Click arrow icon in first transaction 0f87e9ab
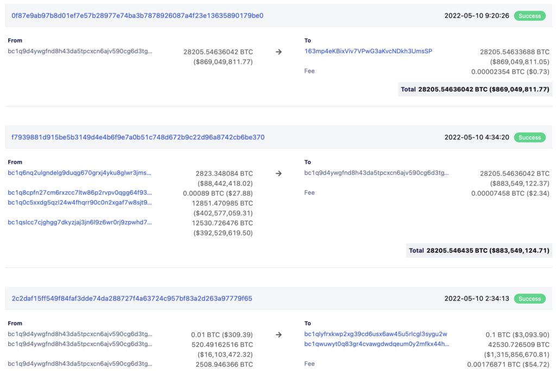 [x=279, y=52]
